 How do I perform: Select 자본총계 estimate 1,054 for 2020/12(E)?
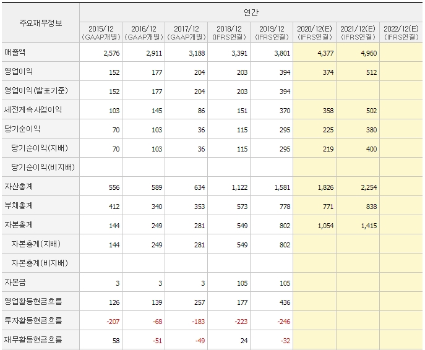[325, 226]
